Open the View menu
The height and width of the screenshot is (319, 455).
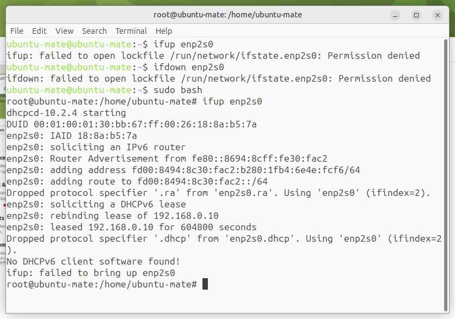(x=64, y=31)
